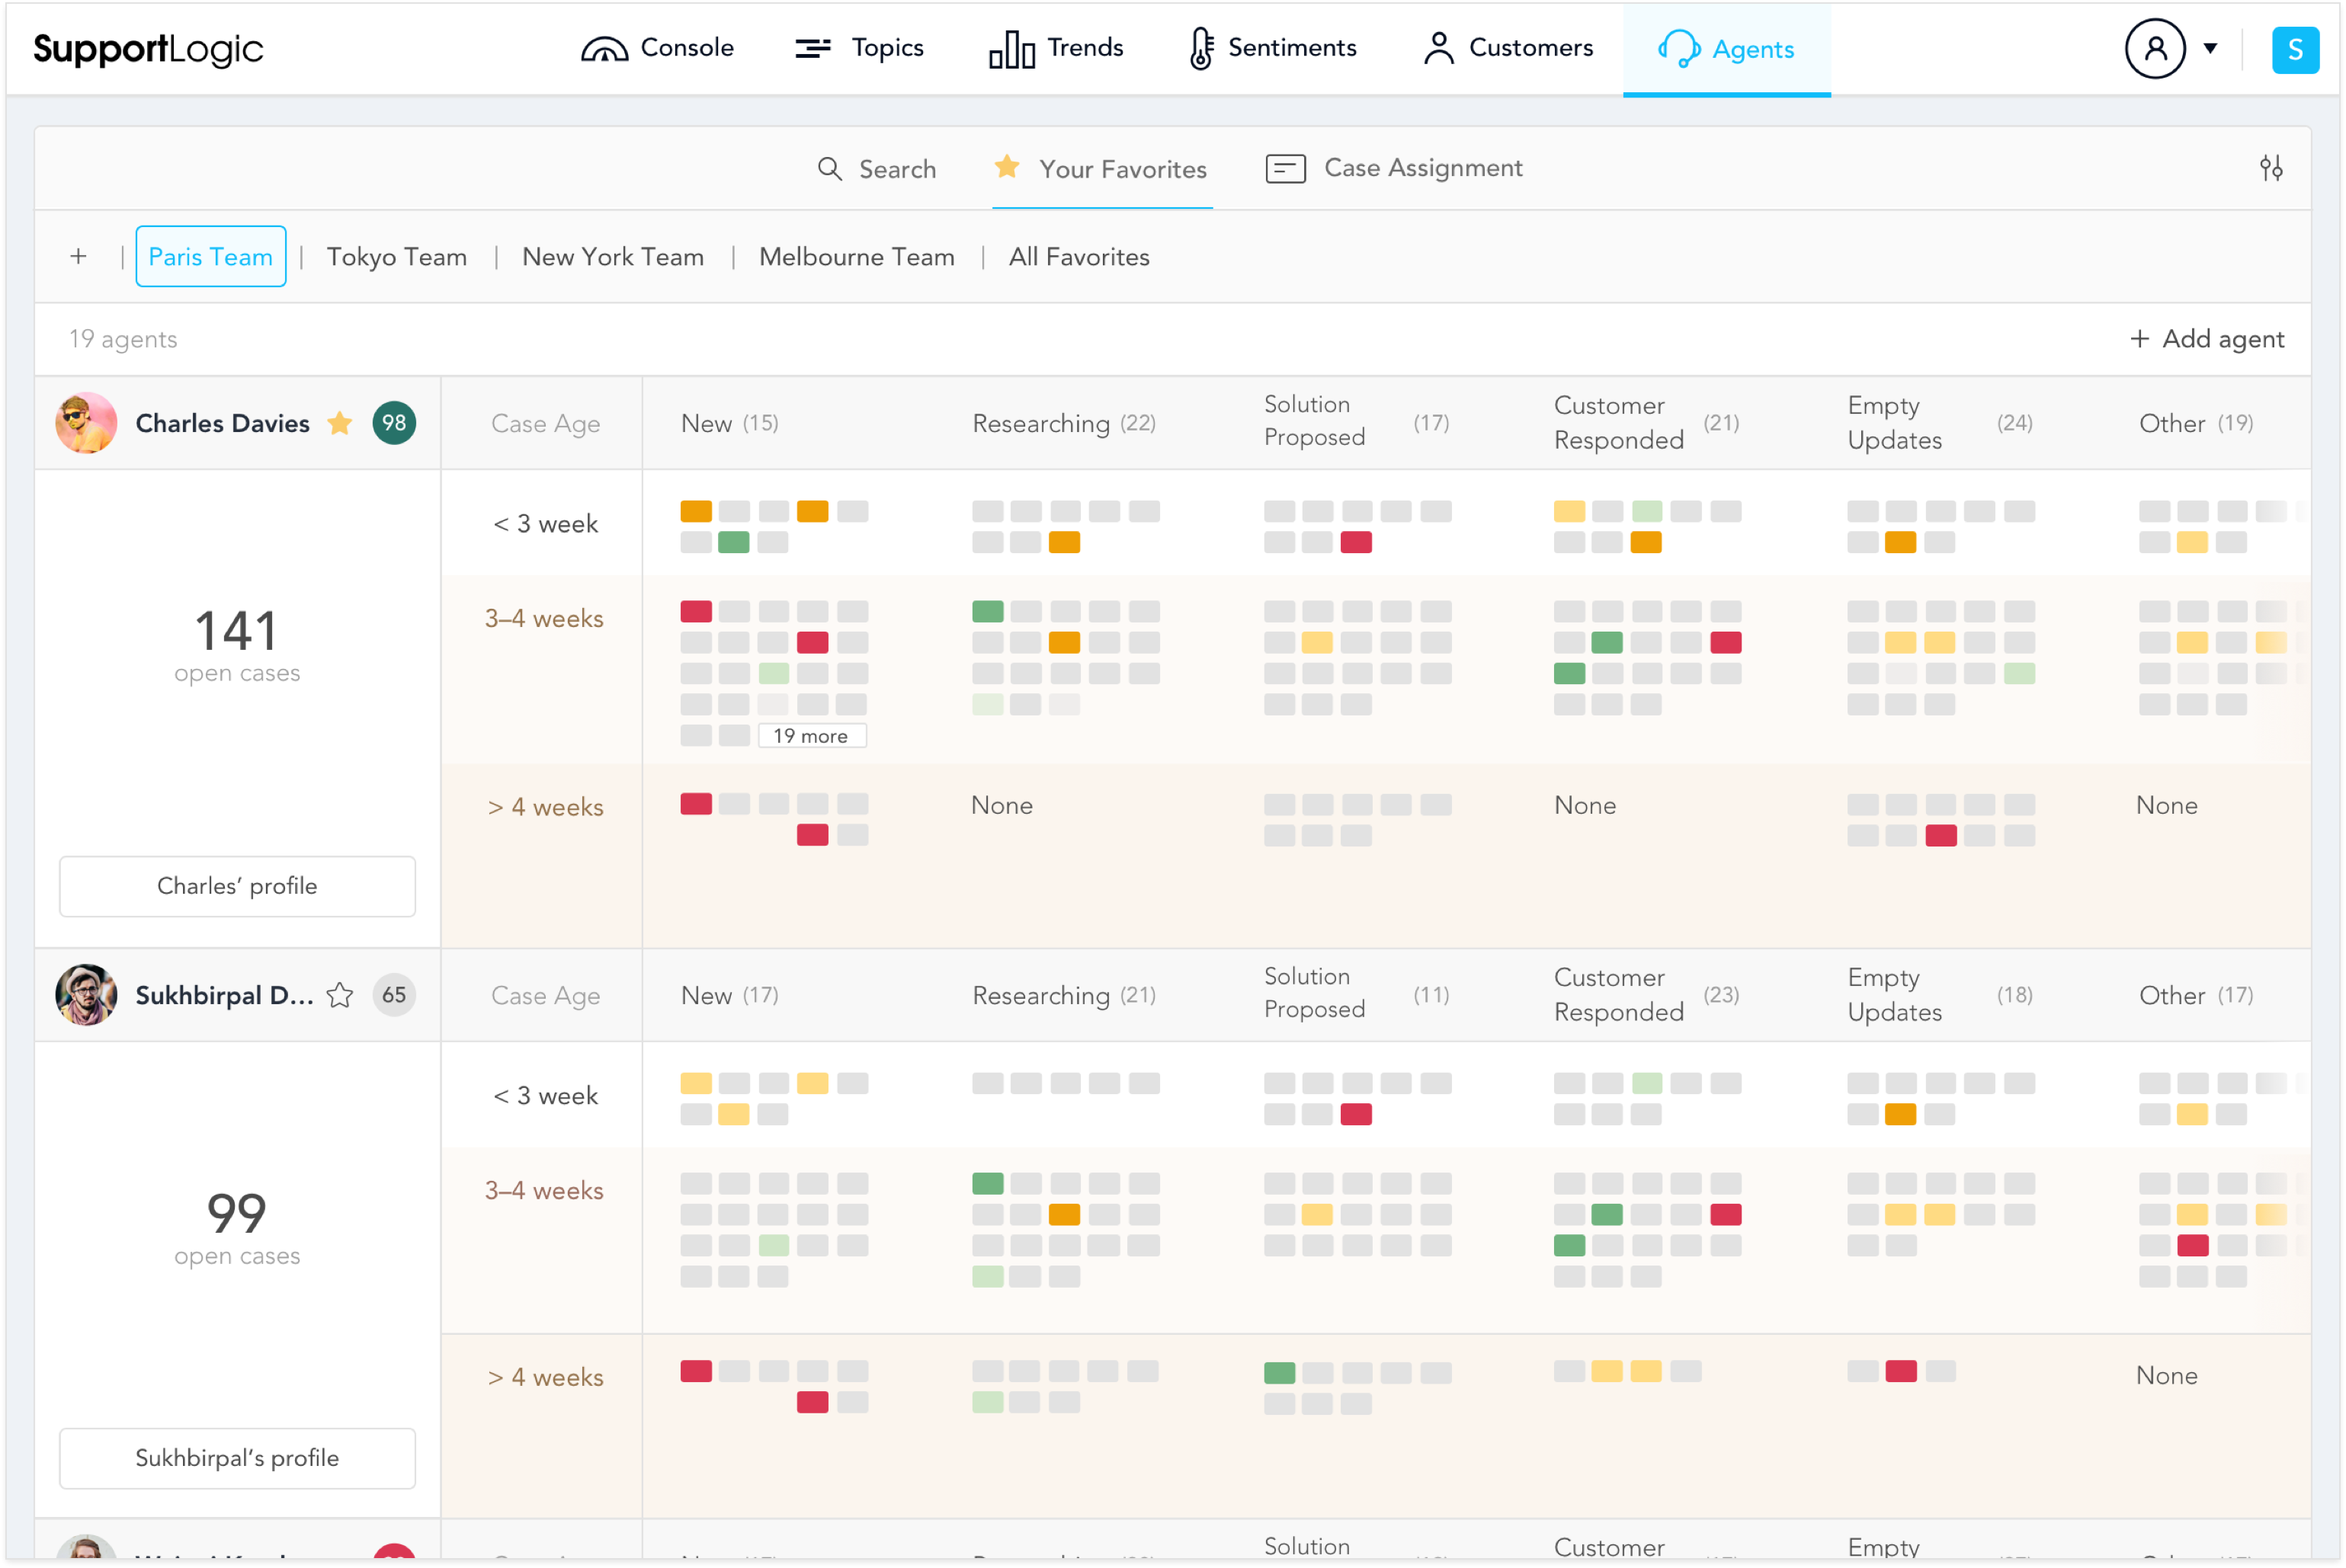Expand the account dropdown arrow
Screen dimensions: 2346x1568
click(x=2210, y=48)
